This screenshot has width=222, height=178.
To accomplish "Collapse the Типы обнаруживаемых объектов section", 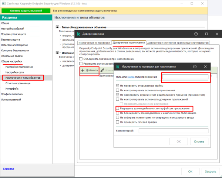I will coord(56,27).
